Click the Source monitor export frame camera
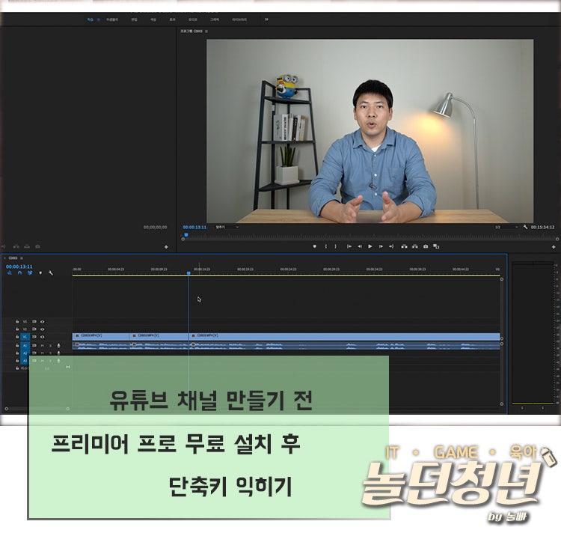Image resolution: width=561 pixels, height=554 pixels. tap(37, 246)
